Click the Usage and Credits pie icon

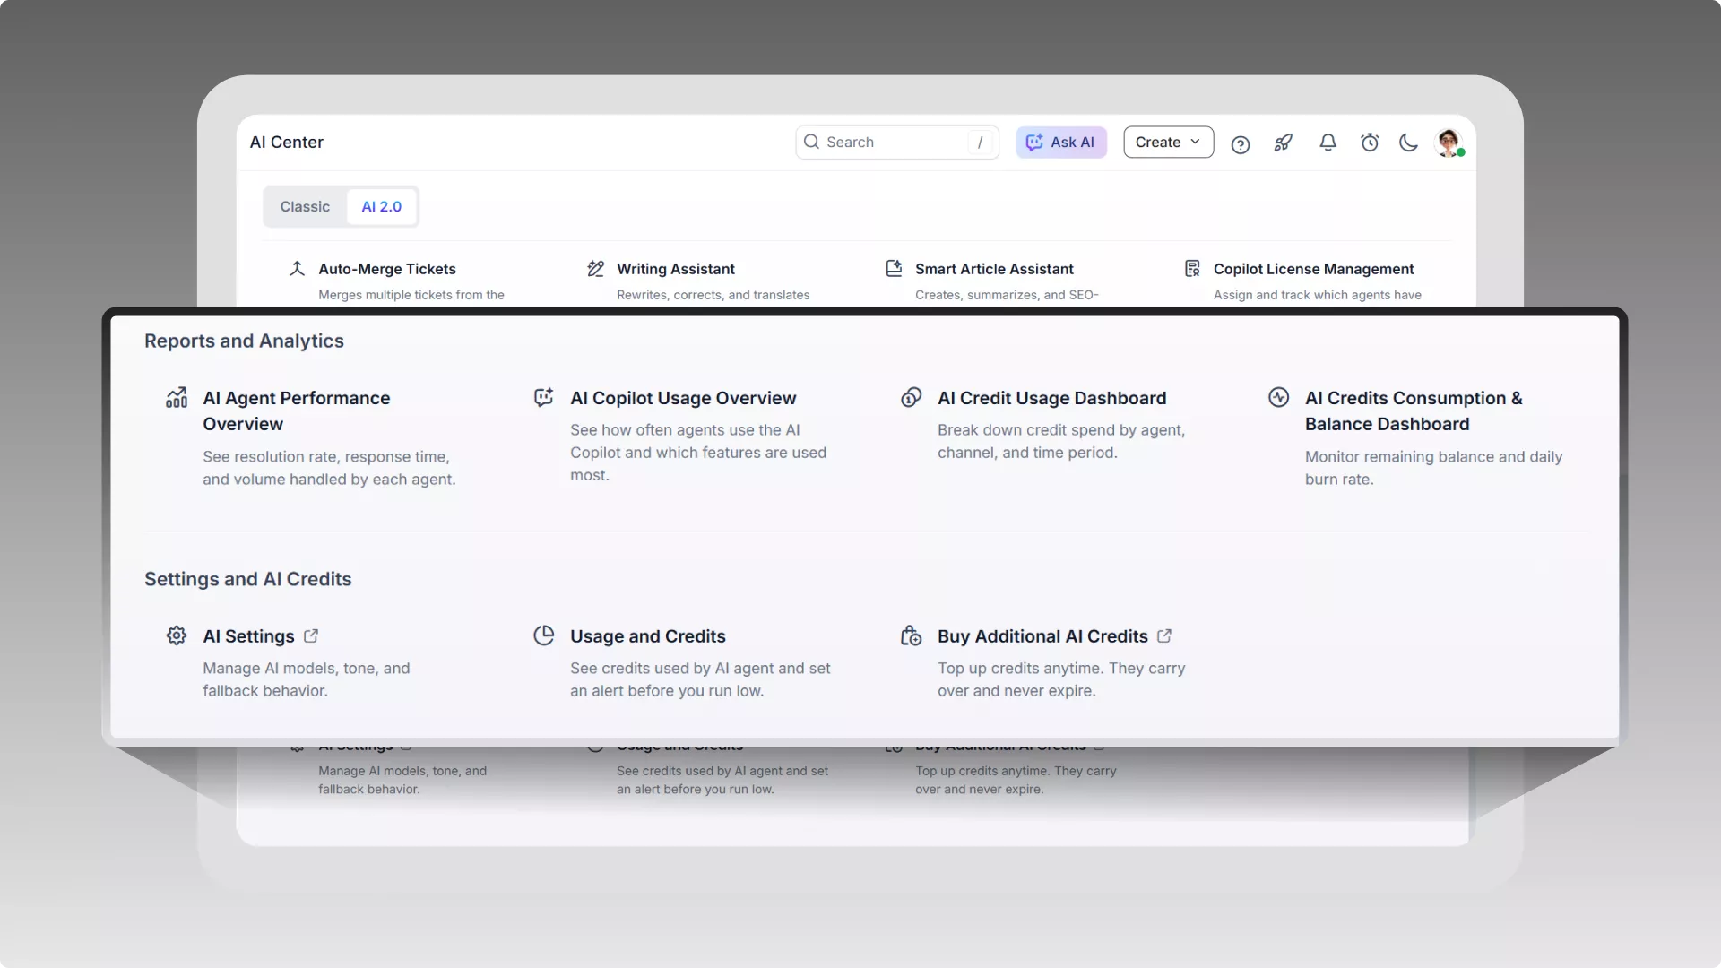[544, 635]
